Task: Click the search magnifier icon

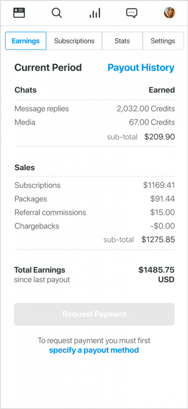Action: coord(57,12)
